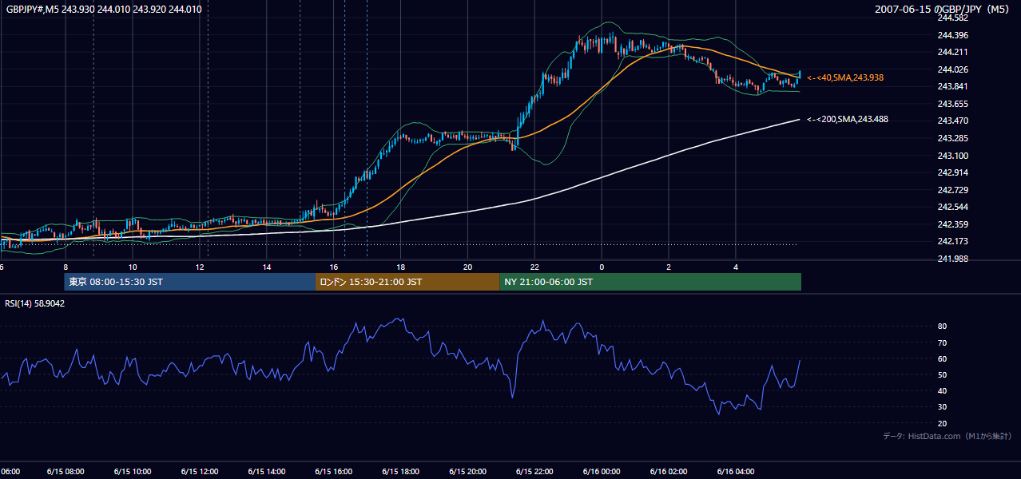Viewport: 1021px width, 479px height.
Task: Click the 6/15 12:00 time label
Action: [200, 471]
